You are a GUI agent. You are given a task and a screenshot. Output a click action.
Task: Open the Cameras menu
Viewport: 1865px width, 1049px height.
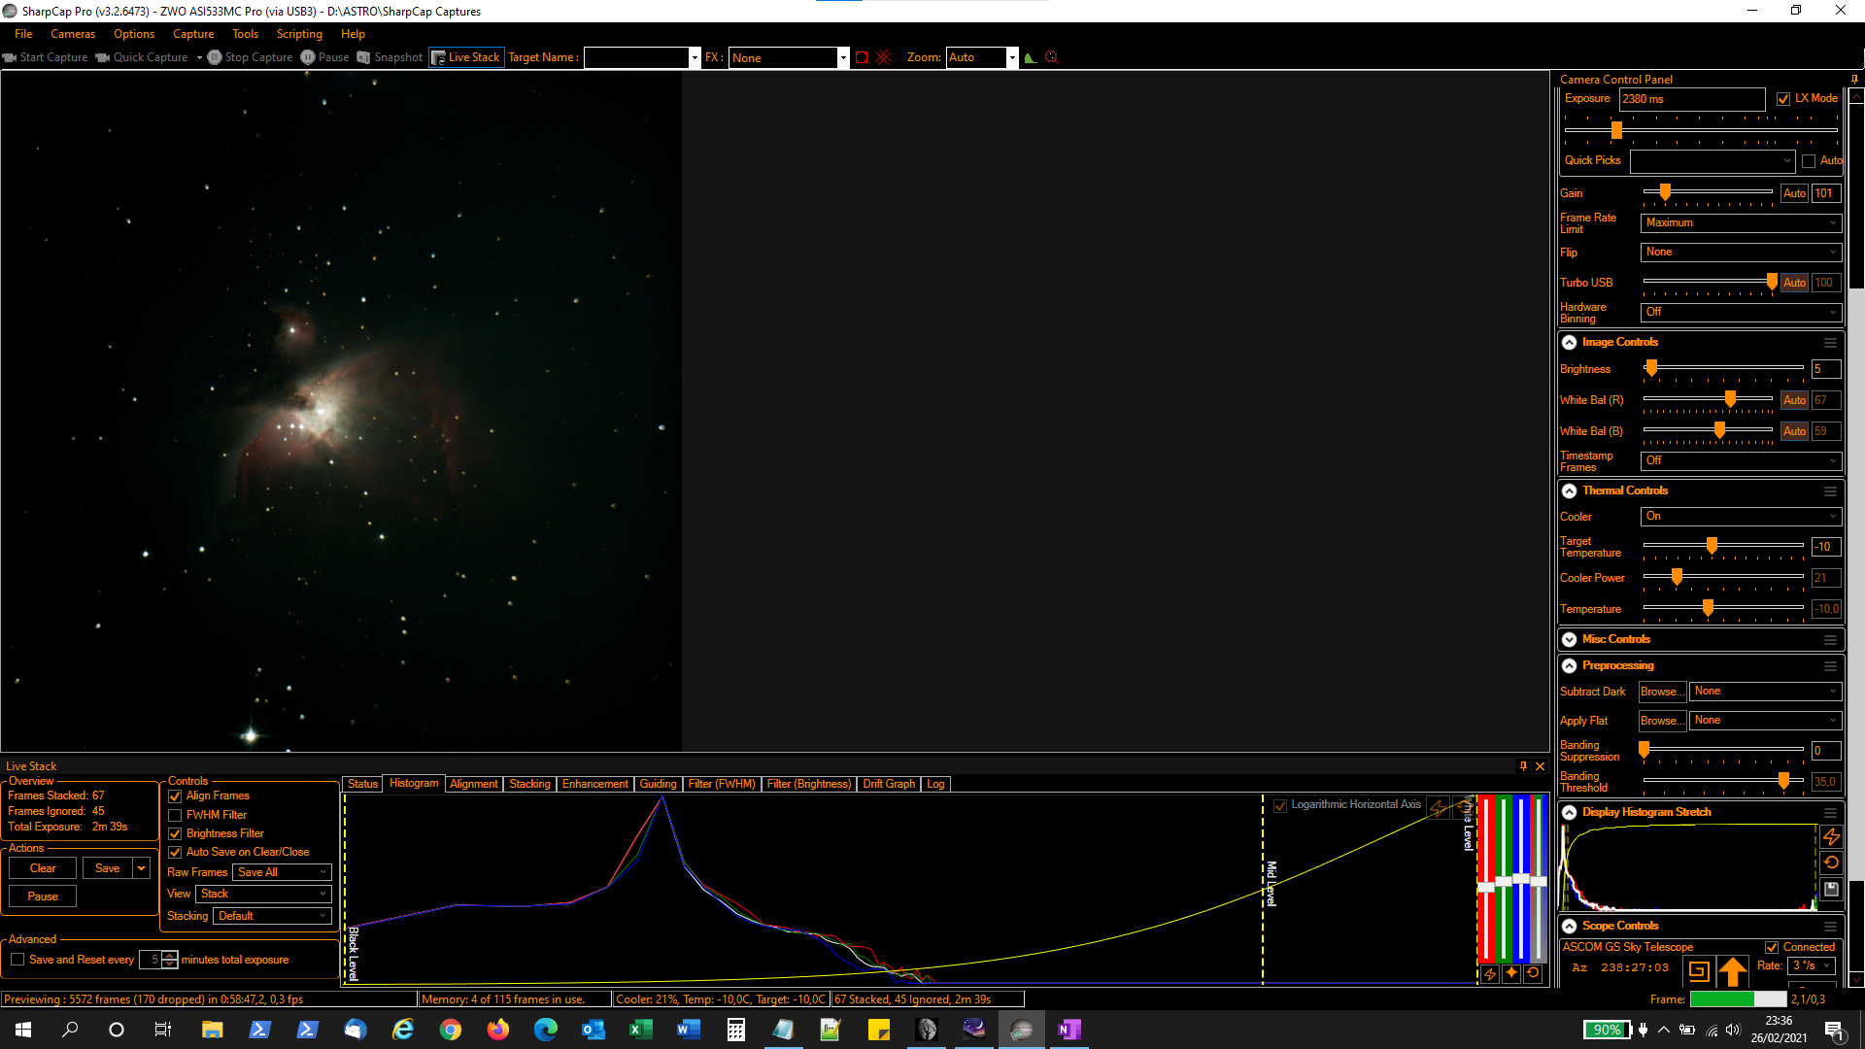(x=73, y=34)
